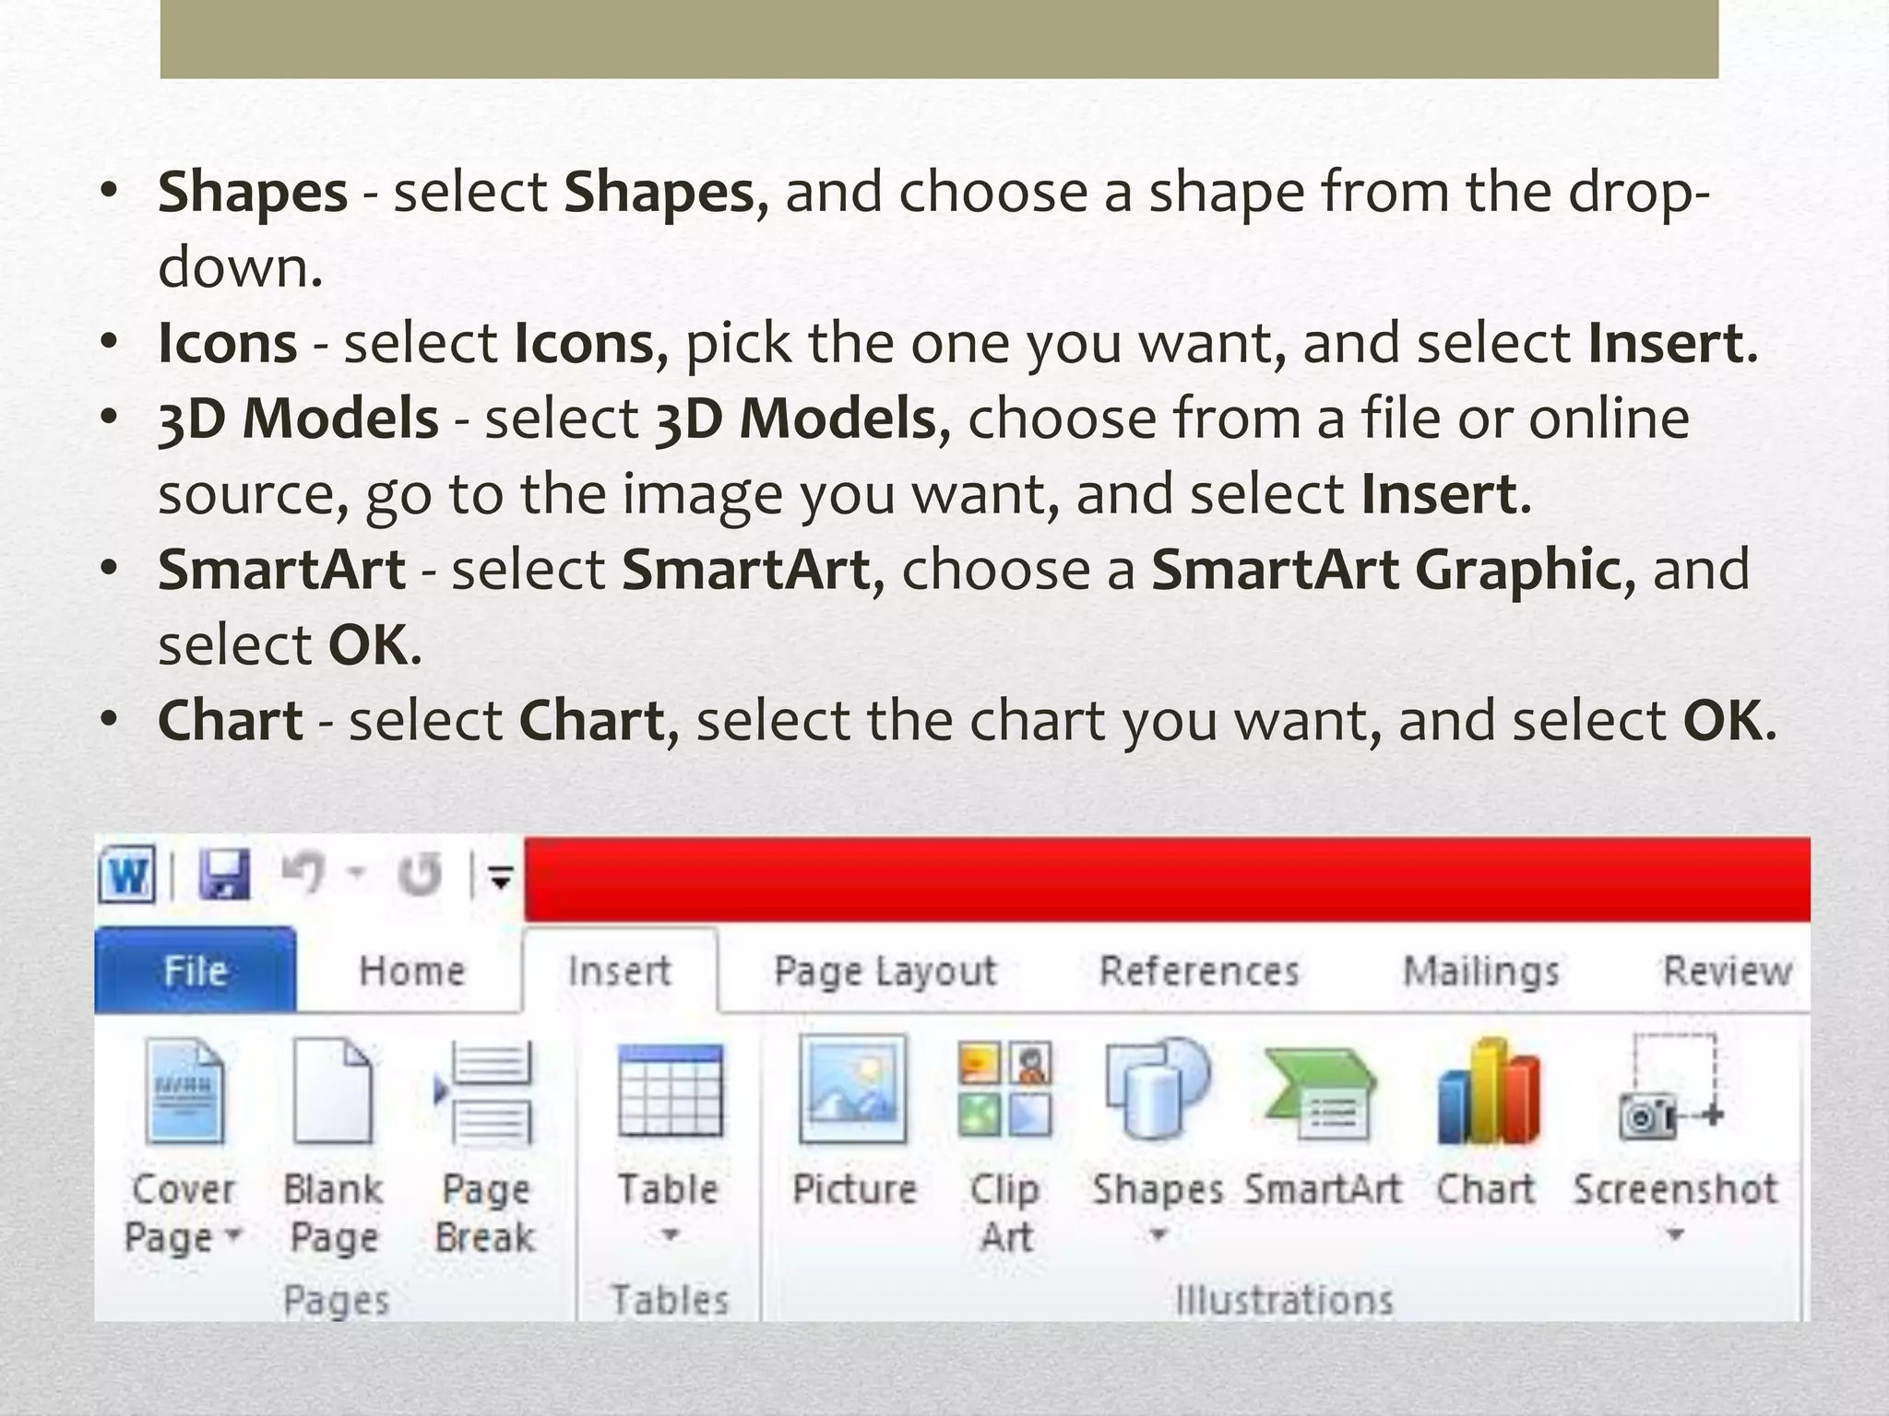Open the Undo history dropdown arrow
1889x1416 pixels.
pos(358,872)
